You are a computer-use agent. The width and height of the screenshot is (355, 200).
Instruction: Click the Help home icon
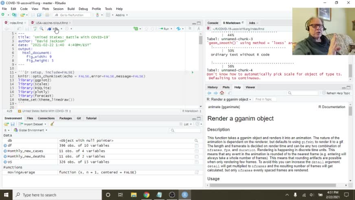pyautogui.click(x=222, y=93)
